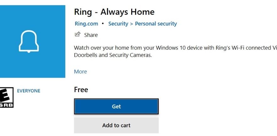Open the Ring.com publisher link

(x=86, y=24)
